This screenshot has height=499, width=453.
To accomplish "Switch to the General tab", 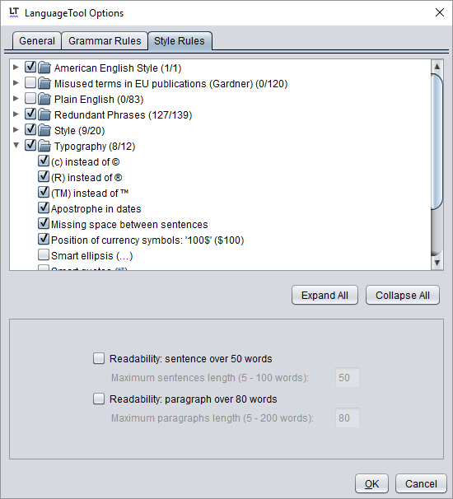I will (x=37, y=41).
